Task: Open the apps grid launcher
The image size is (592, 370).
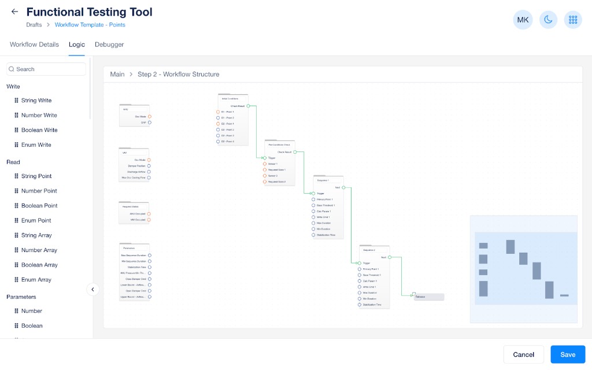Action: 573,20
